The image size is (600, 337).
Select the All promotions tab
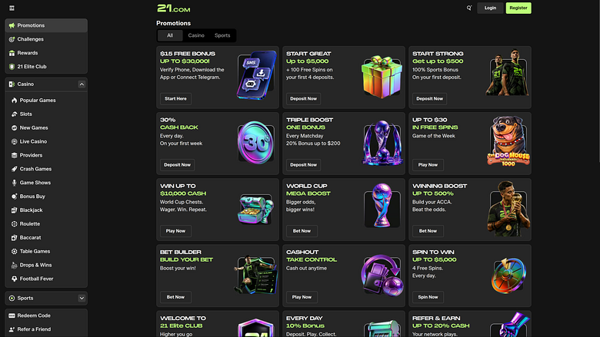coord(170,35)
